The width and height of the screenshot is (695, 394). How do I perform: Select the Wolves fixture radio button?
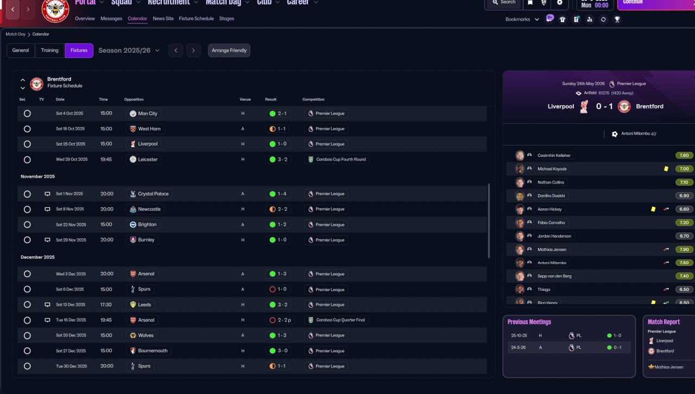click(x=27, y=335)
